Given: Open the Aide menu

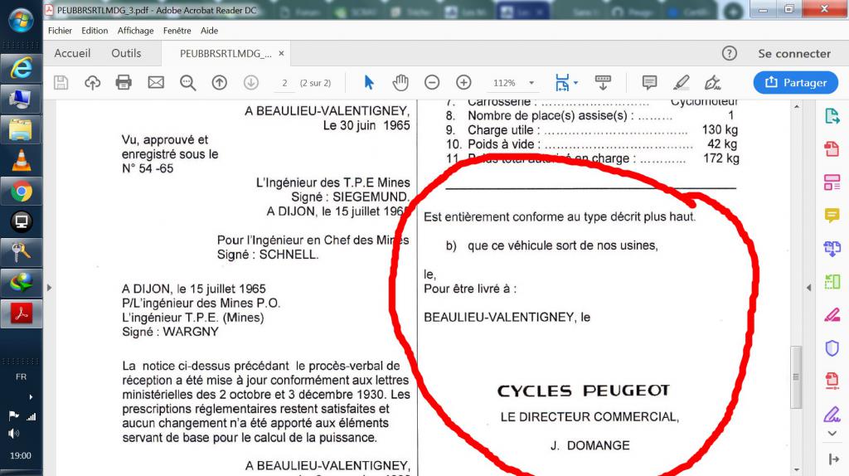Looking at the screenshot, I should (x=209, y=31).
